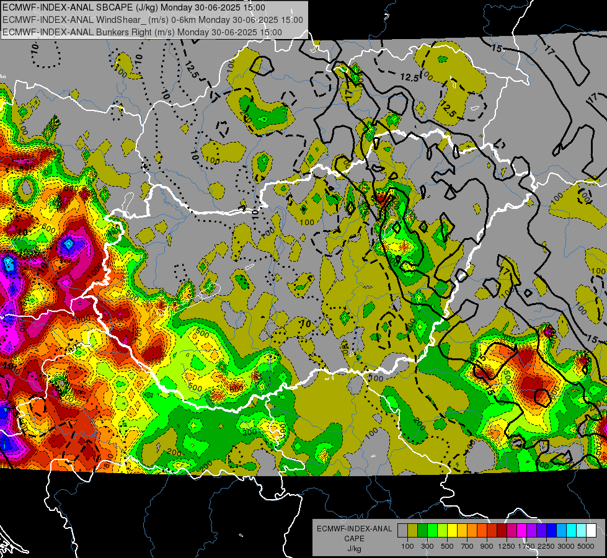This screenshot has width=607, height=558.
Task: Click the legend tick label 3000
Action: click(566, 546)
